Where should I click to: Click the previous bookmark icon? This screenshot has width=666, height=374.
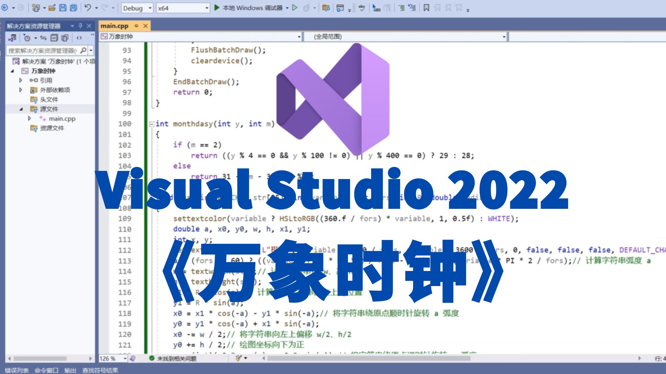click(x=437, y=8)
